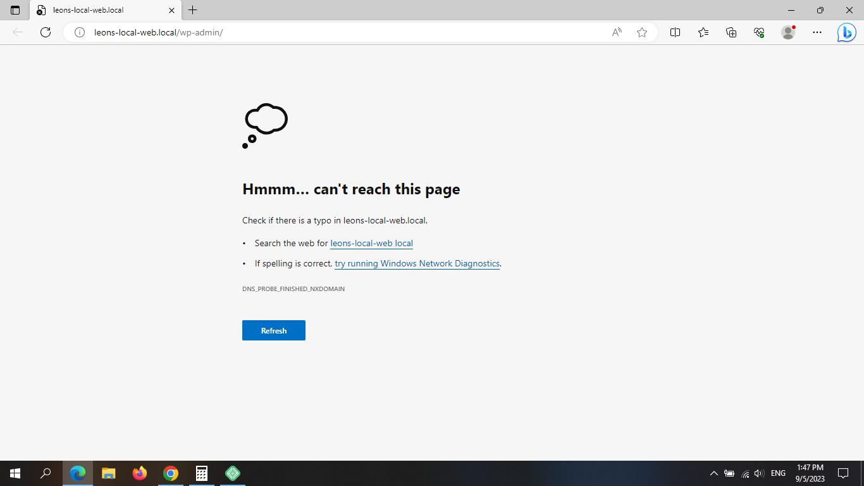Close the Edge browser window
Screen dimensions: 864x486
pyautogui.click(x=849, y=10)
